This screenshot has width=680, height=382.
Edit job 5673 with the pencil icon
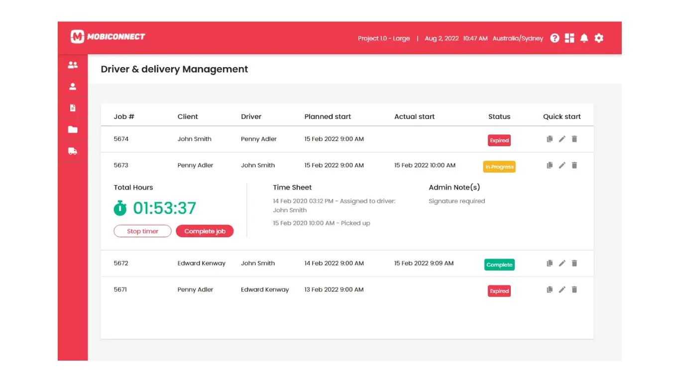(x=562, y=165)
